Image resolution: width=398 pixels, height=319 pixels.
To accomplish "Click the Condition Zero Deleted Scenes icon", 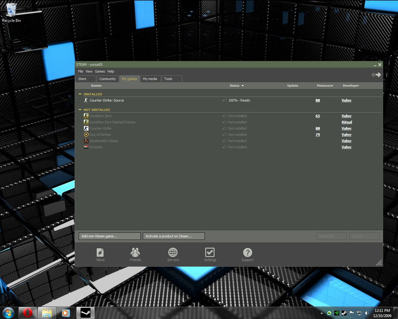I will (86, 122).
